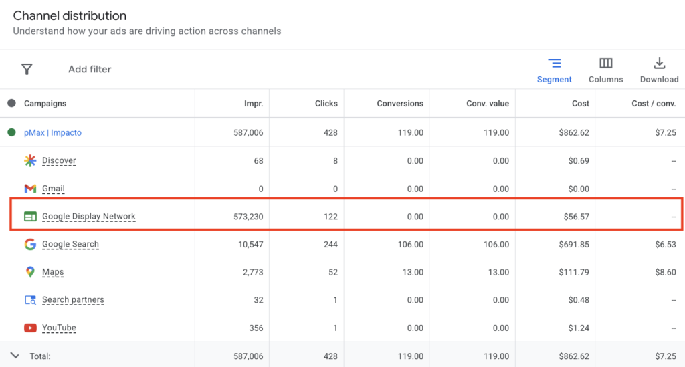Select Display Network clicks 122
Screen dimensions: 685x367
point(330,217)
